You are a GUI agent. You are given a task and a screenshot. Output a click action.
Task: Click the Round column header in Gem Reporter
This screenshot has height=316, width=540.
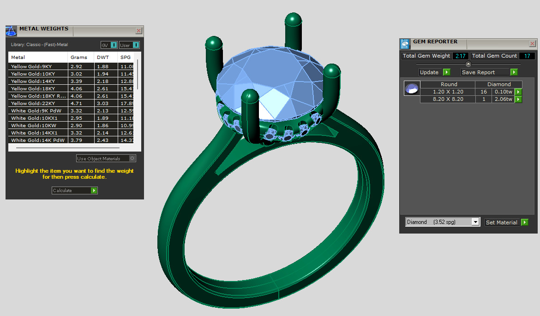pyautogui.click(x=449, y=84)
